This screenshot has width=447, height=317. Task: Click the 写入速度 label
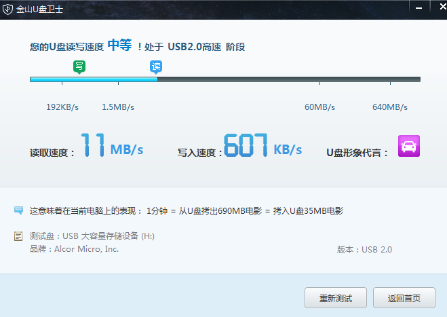point(200,153)
